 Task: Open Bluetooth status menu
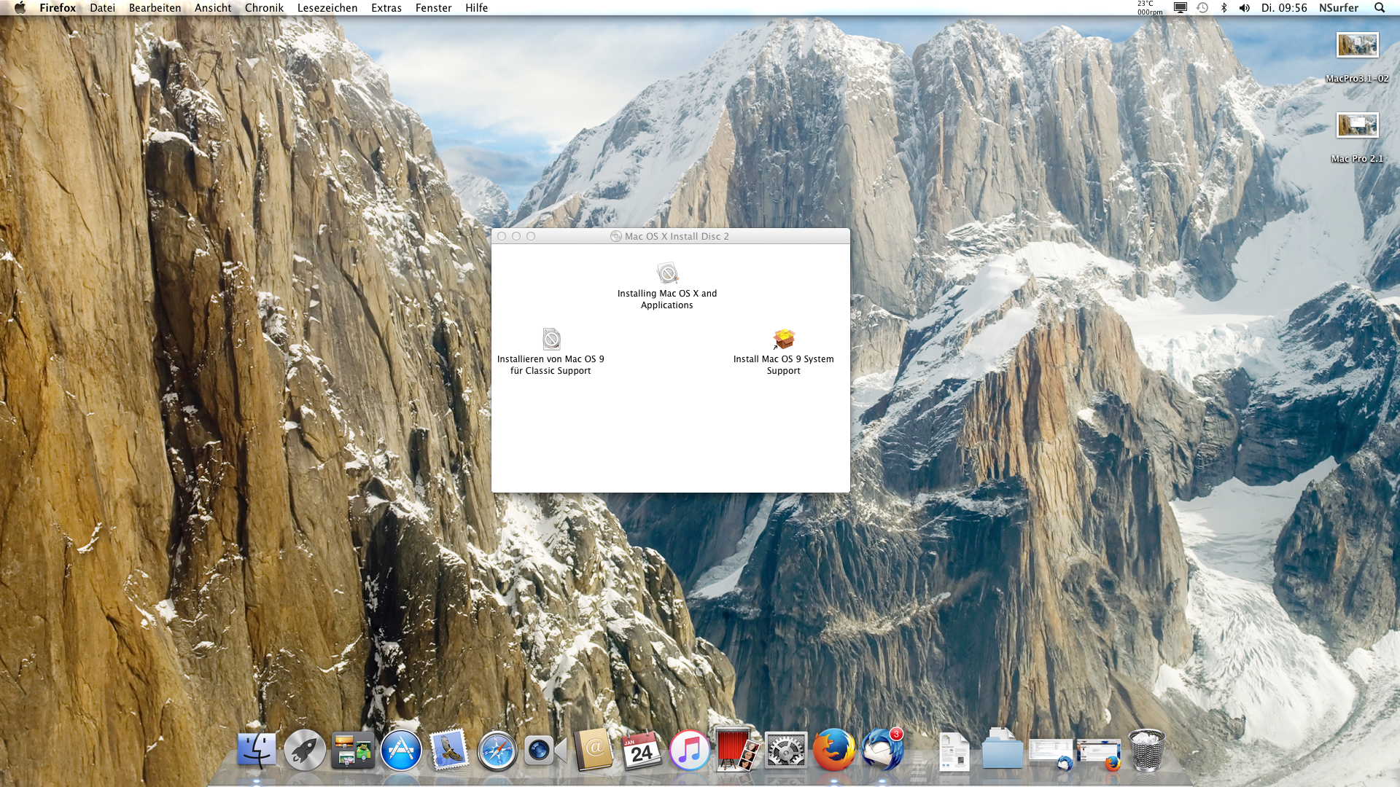(x=1224, y=8)
